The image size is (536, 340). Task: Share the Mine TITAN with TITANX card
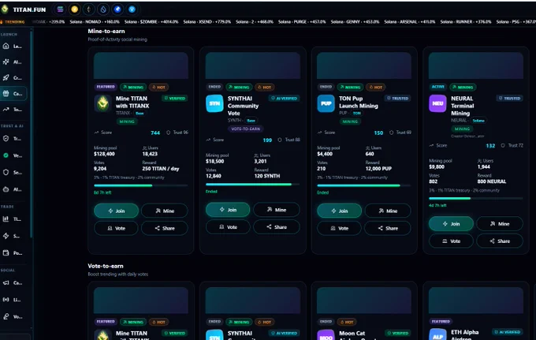point(165,228)
